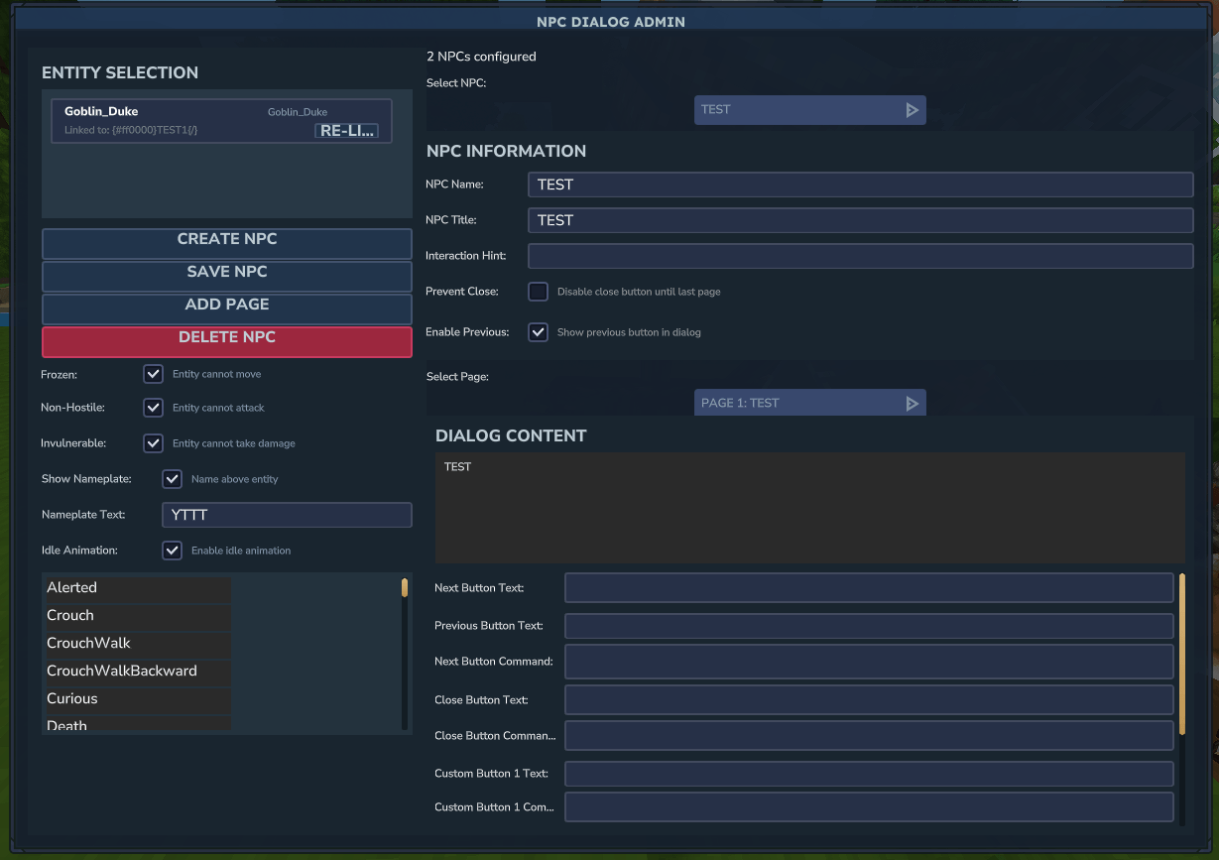Click the animation list scrollbar handle
This screenshot has height=860, width=1219.
(405, 587)
